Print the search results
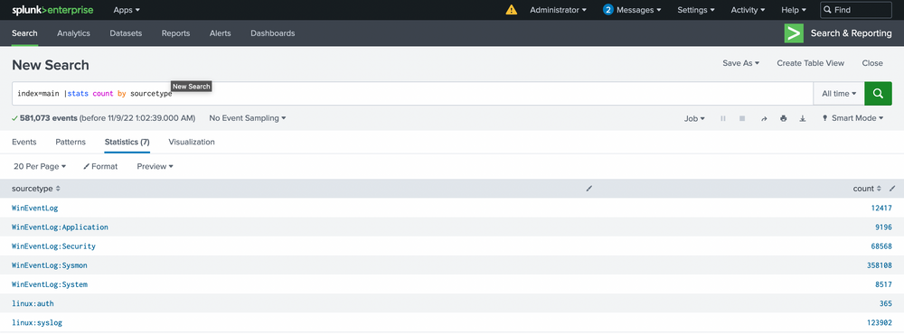This screenshot has height=334, width=904. pos(783,118)
